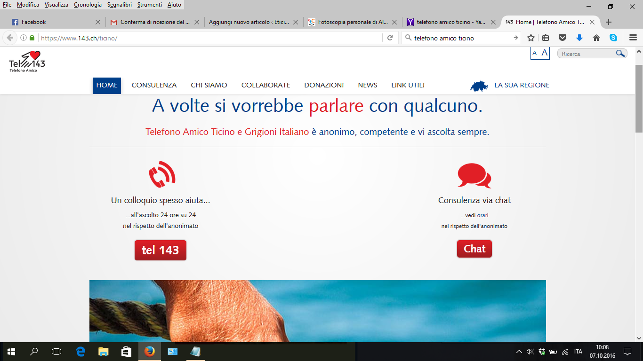This screenshot has height=361, width=643.
Task: Open File Explorer from taskbar
Action: (103, 351)
